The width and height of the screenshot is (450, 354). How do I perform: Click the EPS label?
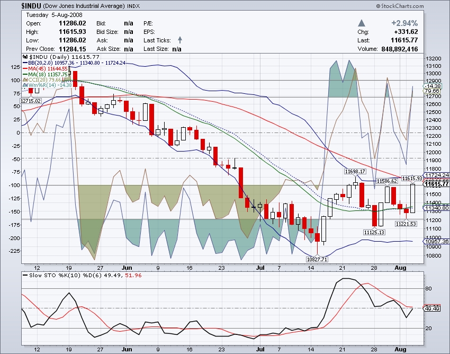pos(149,32)
